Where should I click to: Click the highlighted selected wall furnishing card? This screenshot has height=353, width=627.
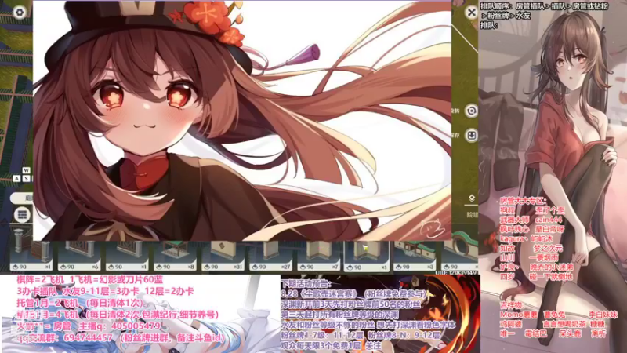(x=366, y=257)
